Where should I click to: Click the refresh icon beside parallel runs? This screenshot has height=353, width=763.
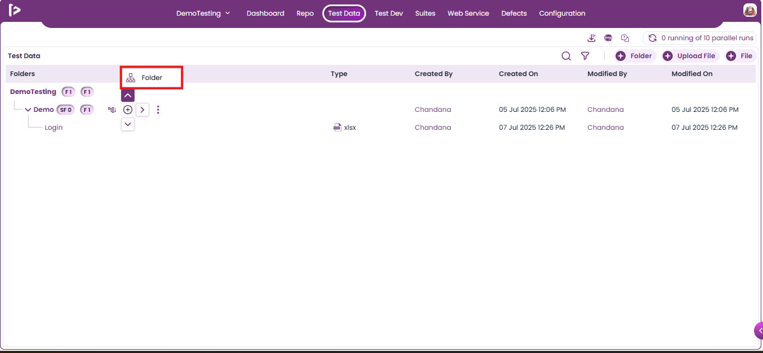[653, 38]
